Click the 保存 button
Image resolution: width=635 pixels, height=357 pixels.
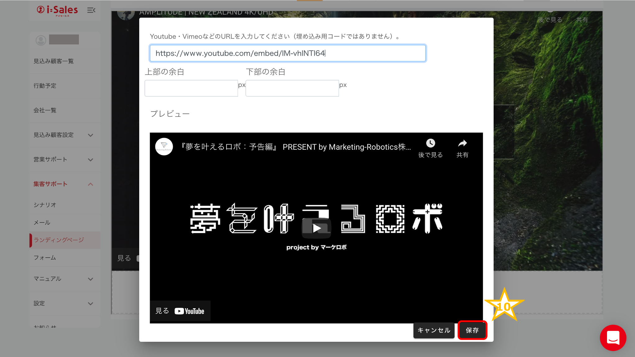click(472, 330)
